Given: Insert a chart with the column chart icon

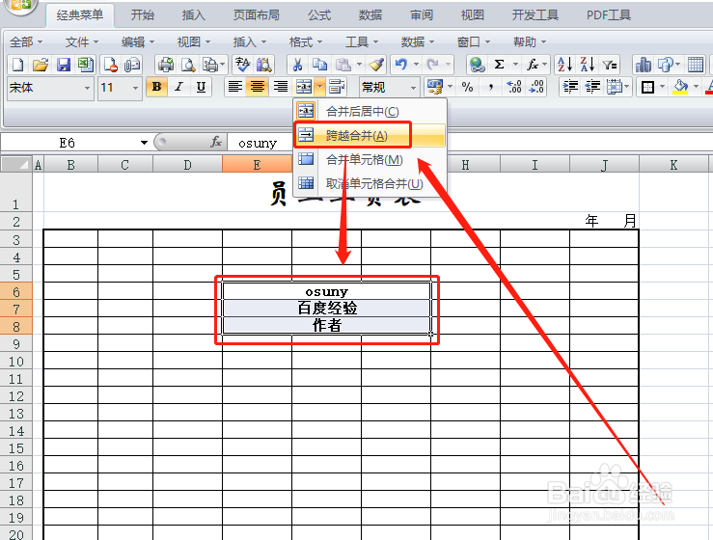Looking at the screenshot, I should 643,65.
